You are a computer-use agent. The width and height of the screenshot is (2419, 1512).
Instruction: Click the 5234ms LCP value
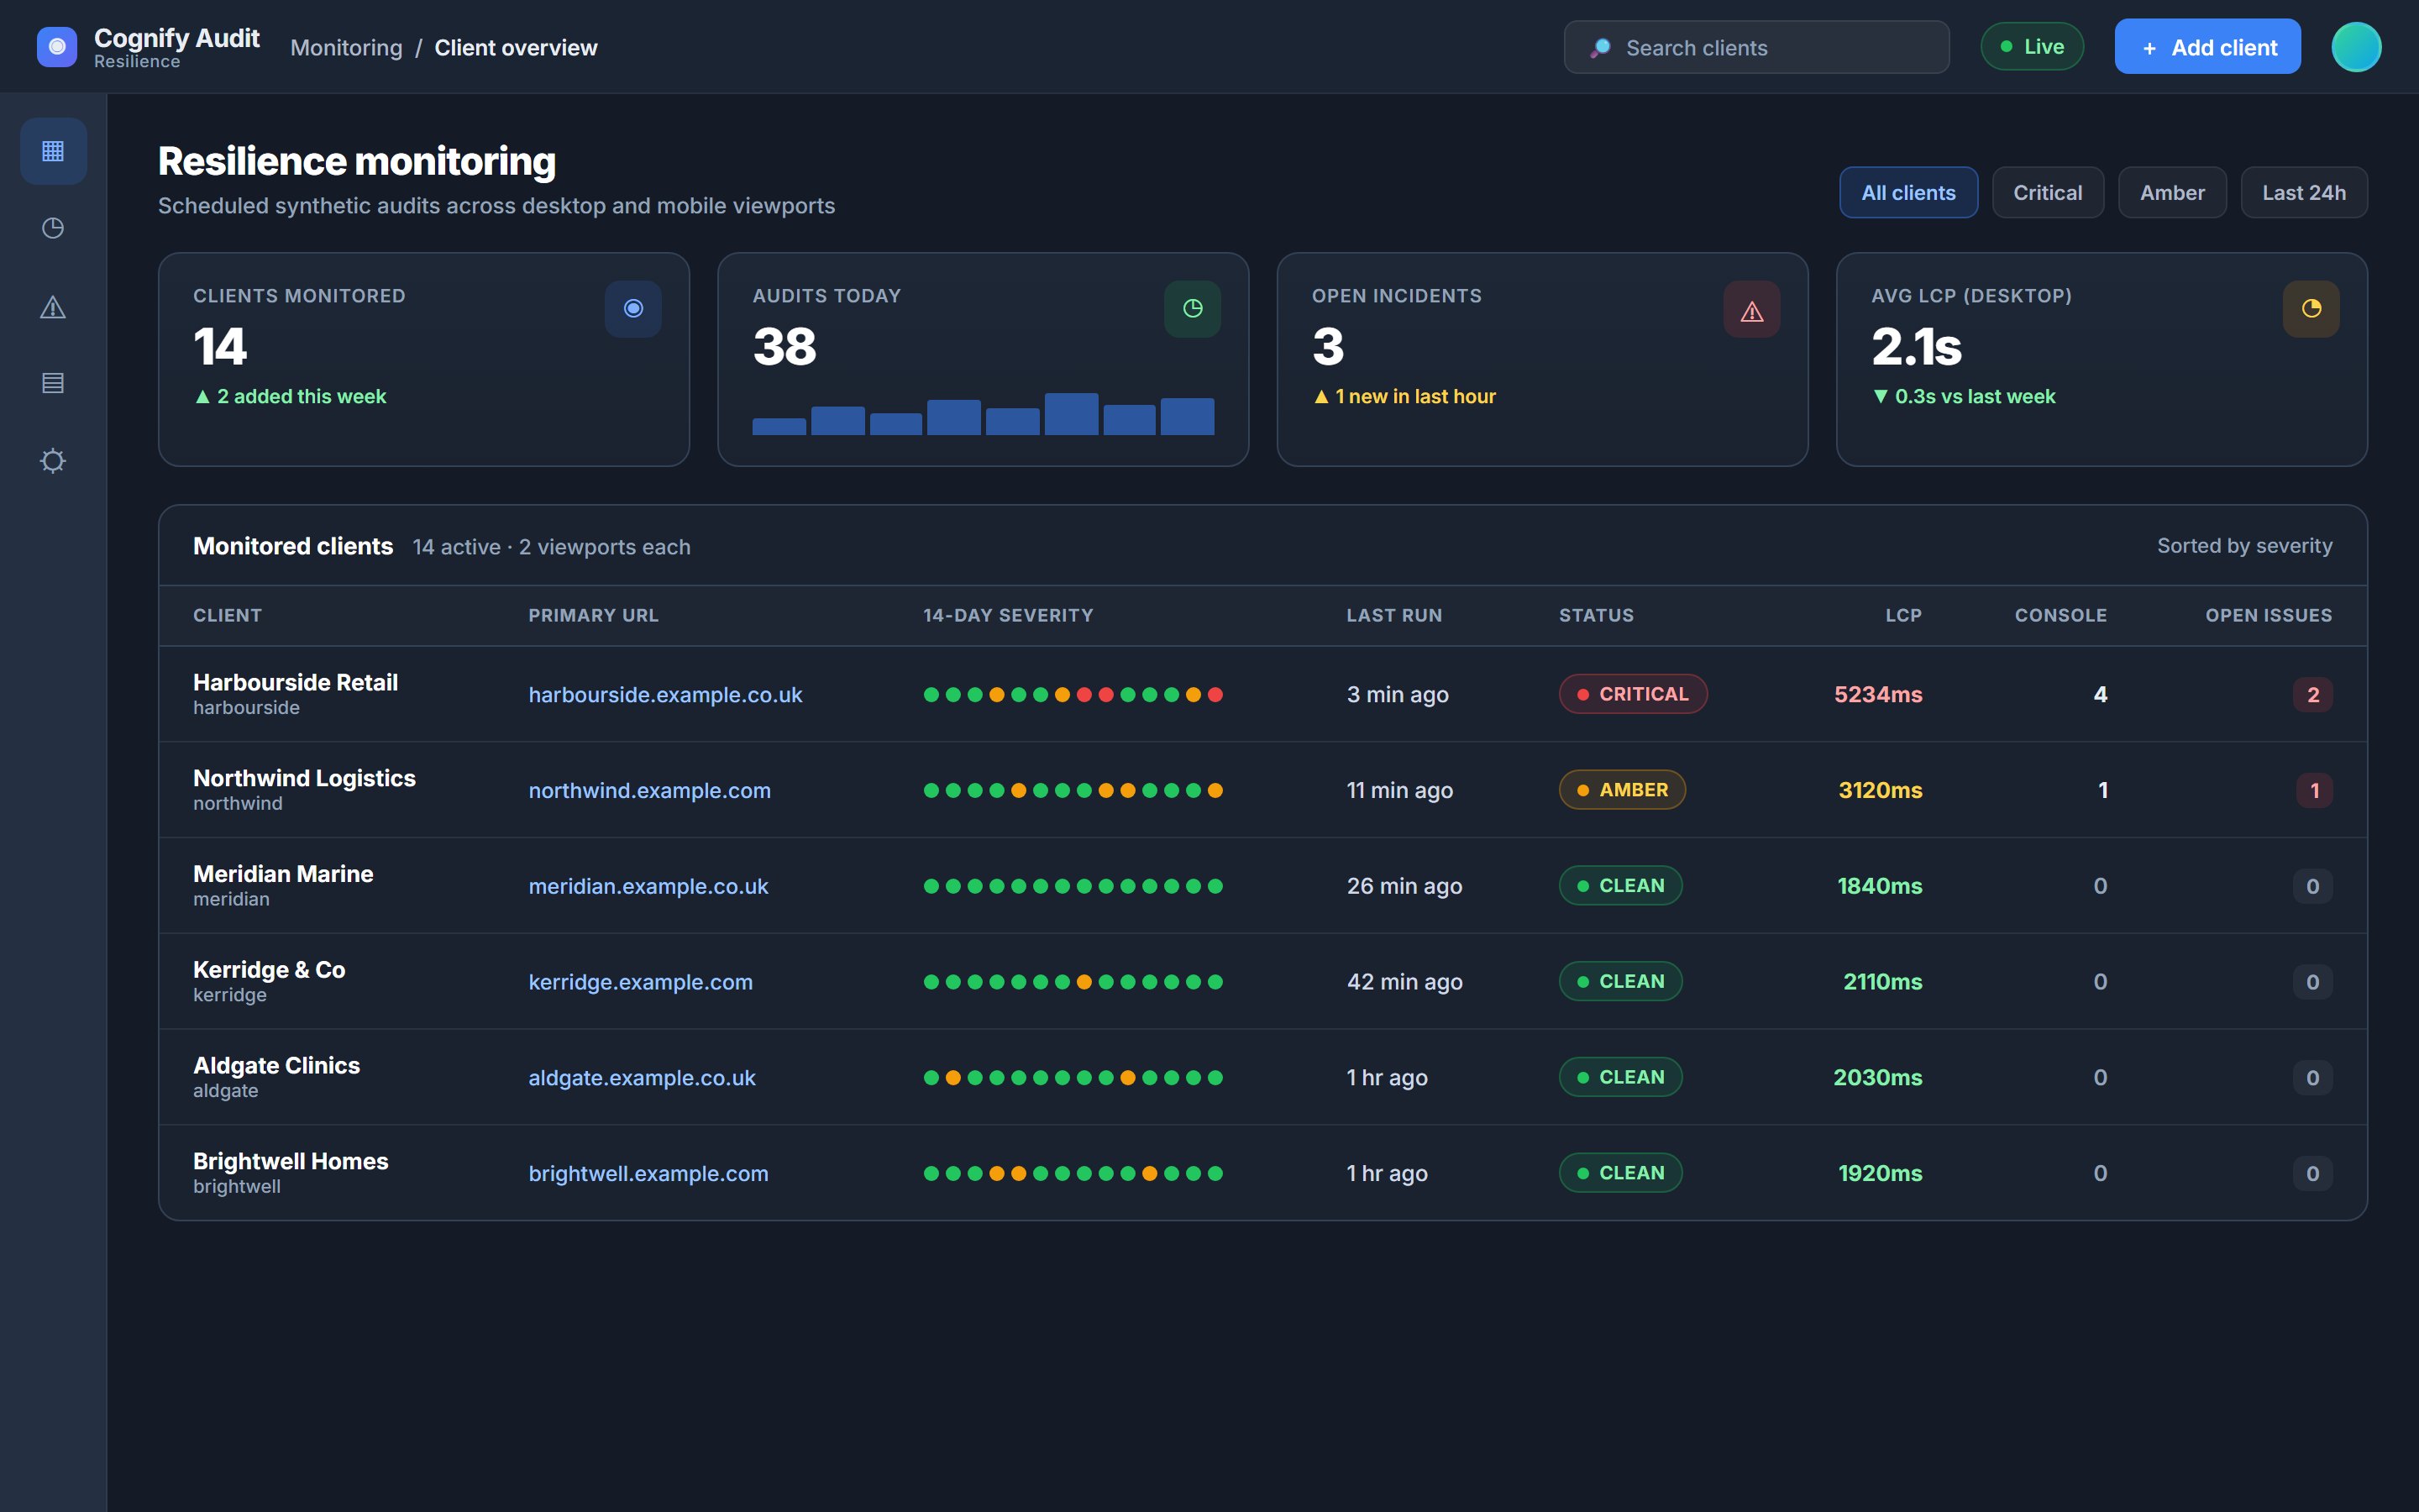coord(1877,694)
